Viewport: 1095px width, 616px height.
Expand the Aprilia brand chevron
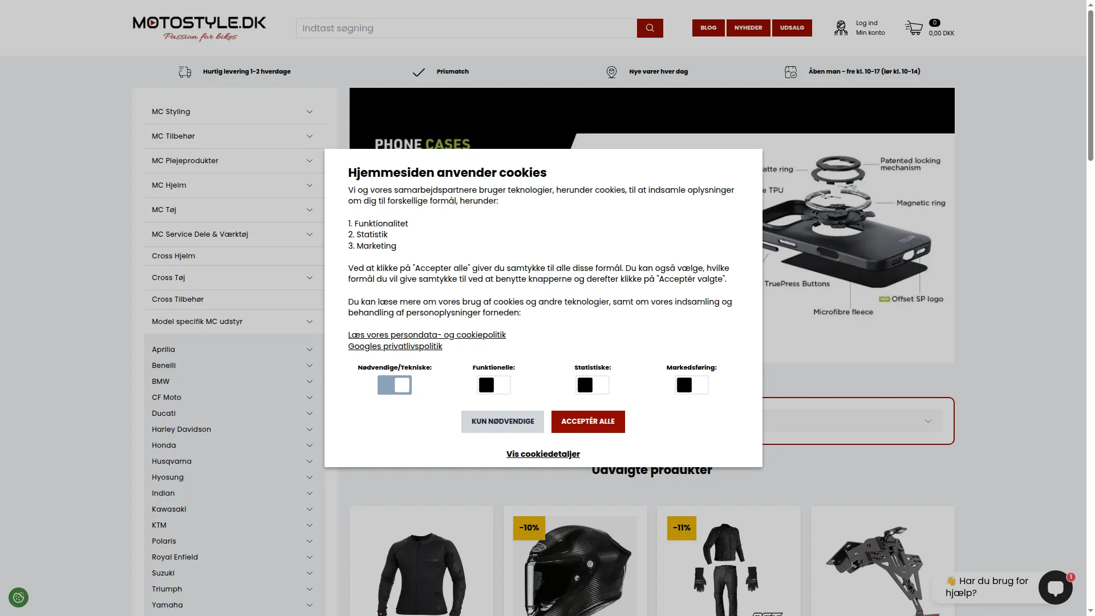pyautogui.click(x=310, y=350)
